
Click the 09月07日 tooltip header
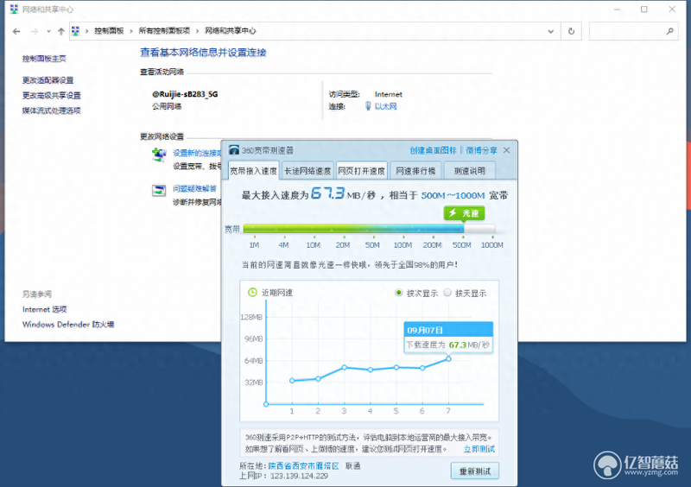(448, 330)
